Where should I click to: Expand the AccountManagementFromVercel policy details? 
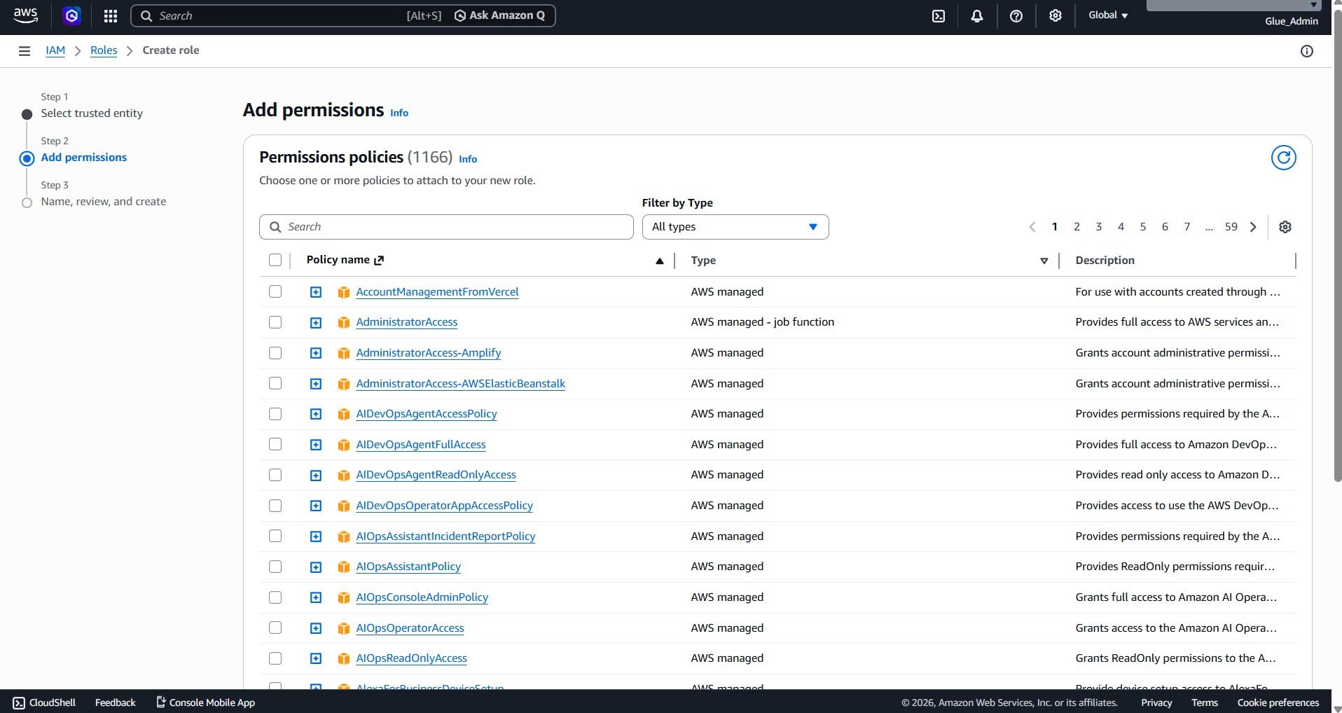[x=316, y=292]
